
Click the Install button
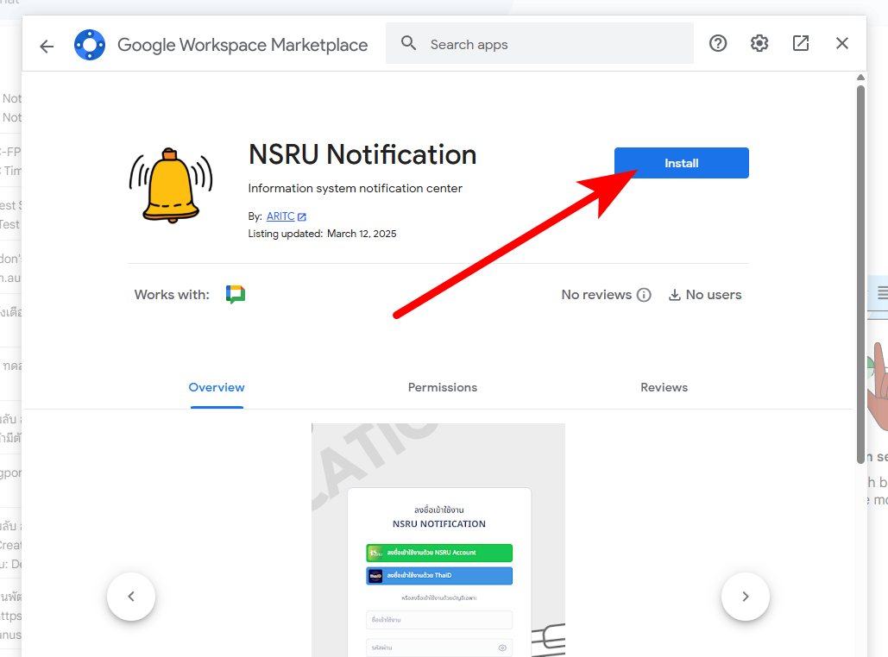tap(681, 163)
